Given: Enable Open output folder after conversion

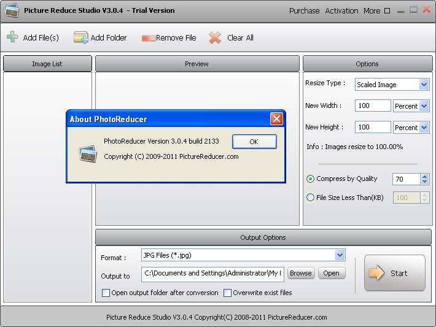Looking at the screenshot, I should click(106, 293).
